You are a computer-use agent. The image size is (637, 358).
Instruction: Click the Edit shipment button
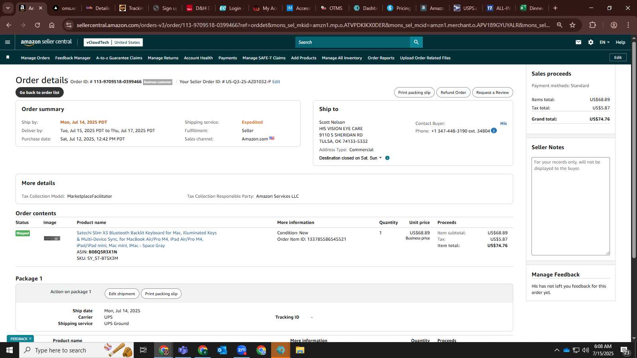tap(122, 294)
